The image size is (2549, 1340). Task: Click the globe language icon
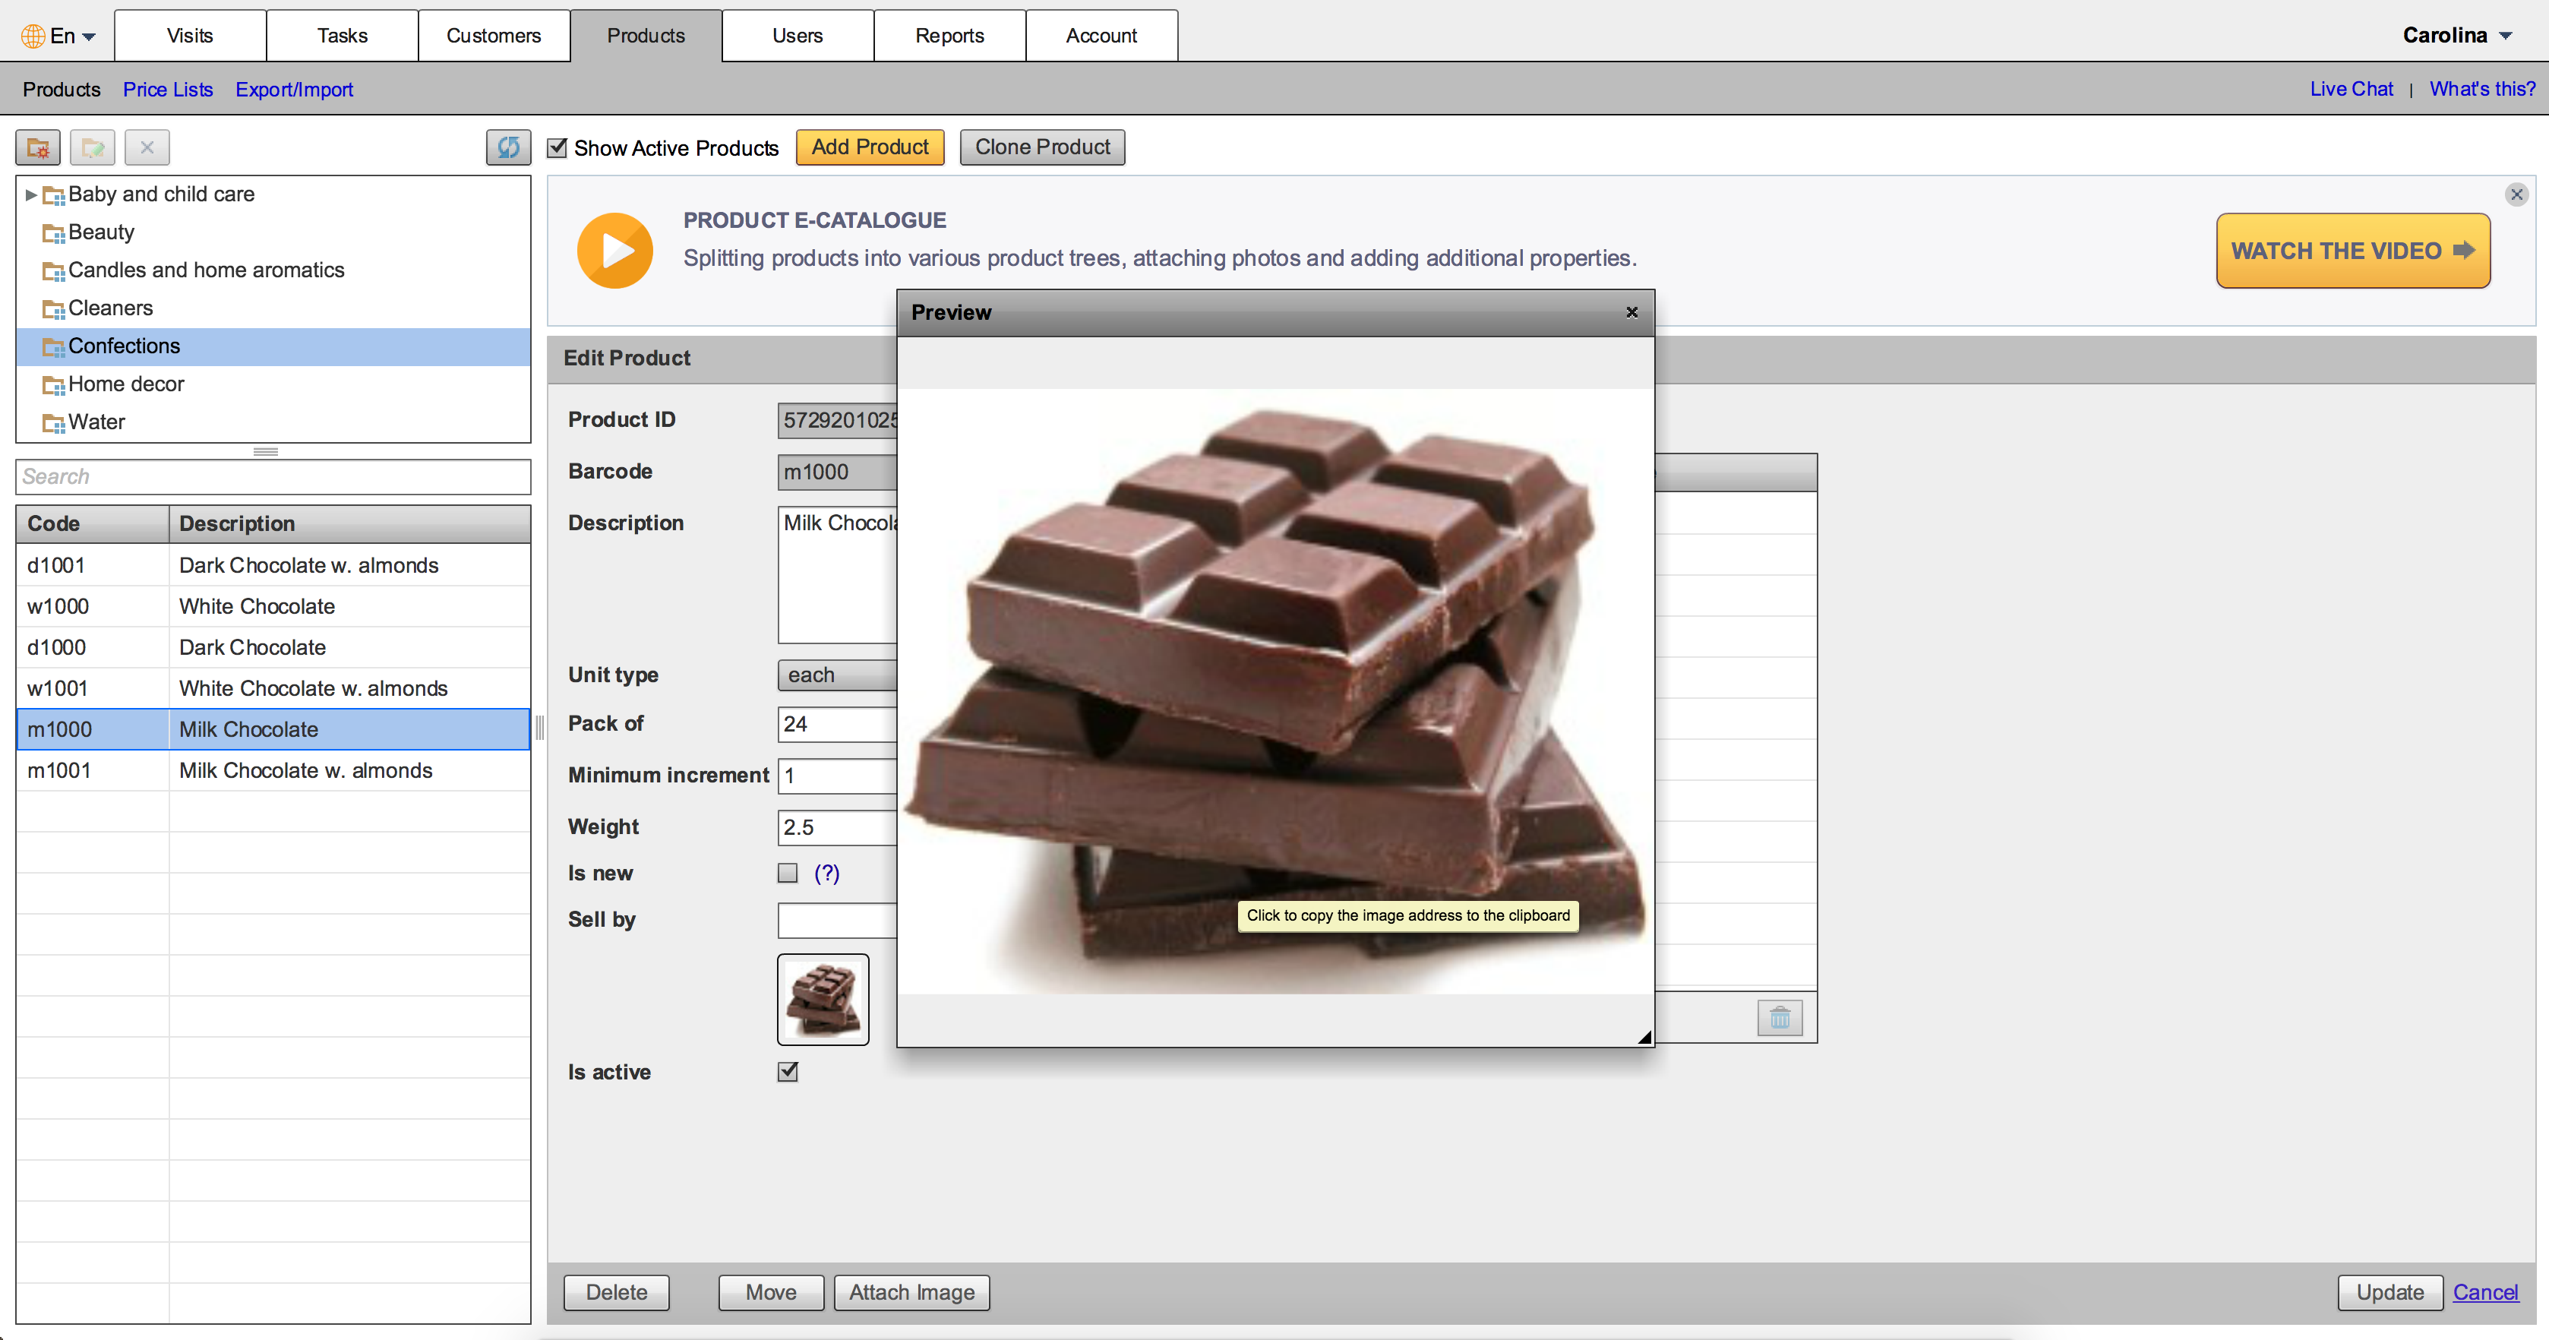click(x=33, y=36)
